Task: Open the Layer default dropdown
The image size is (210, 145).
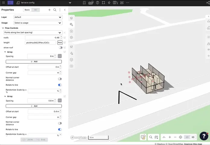Action: (38, 17)
